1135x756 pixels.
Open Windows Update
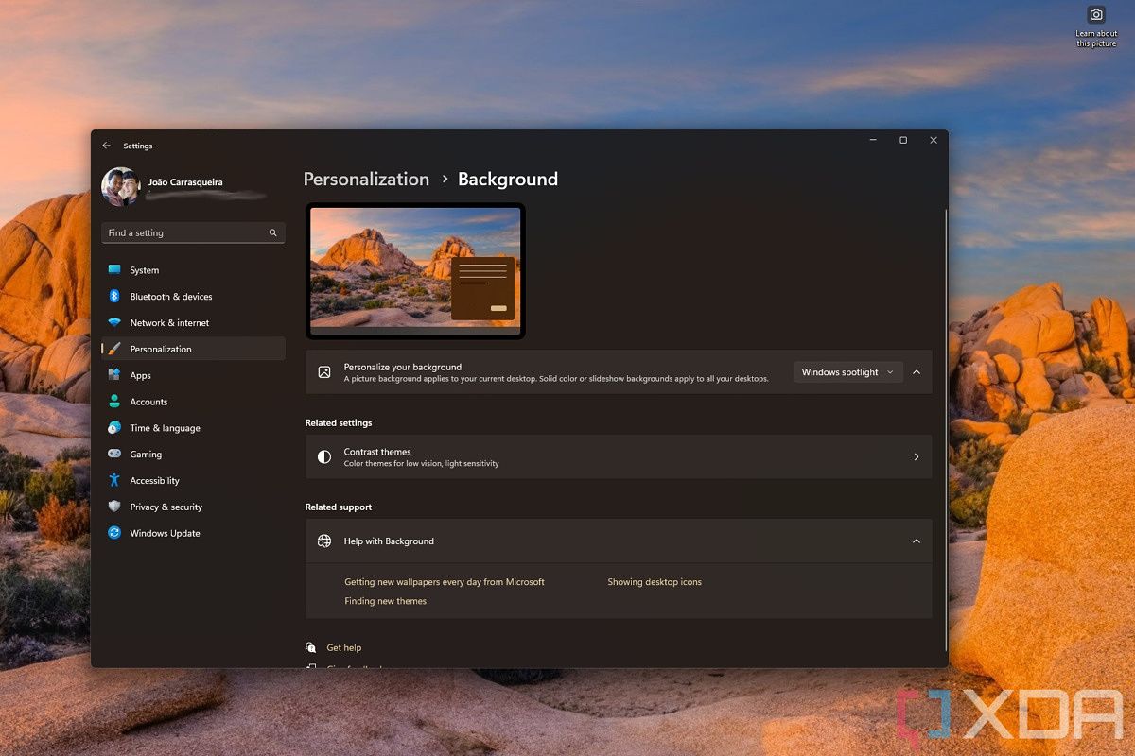click(x=165, y=533)
